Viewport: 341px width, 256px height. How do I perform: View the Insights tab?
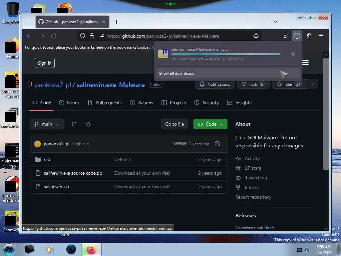[x=239, y=103]
